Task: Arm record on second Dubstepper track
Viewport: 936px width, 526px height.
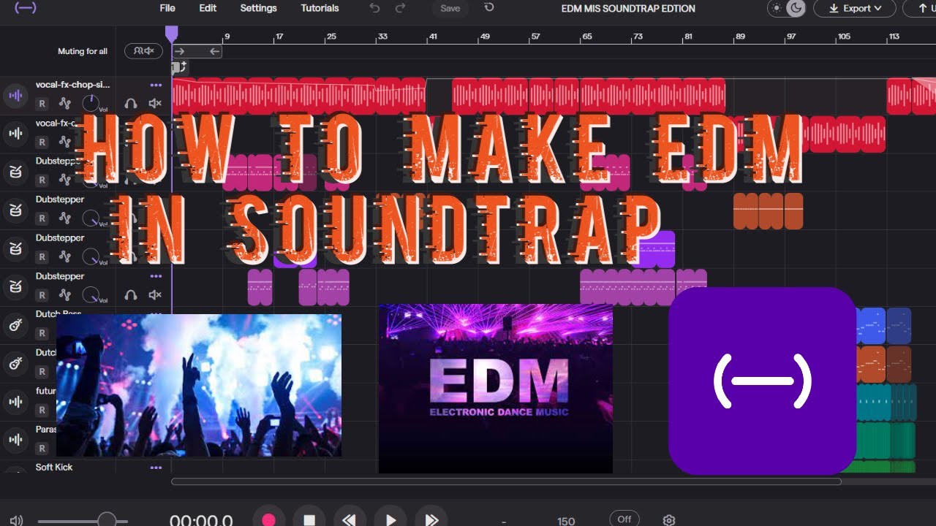Action: pyautogui.click(x=42, y=218)
